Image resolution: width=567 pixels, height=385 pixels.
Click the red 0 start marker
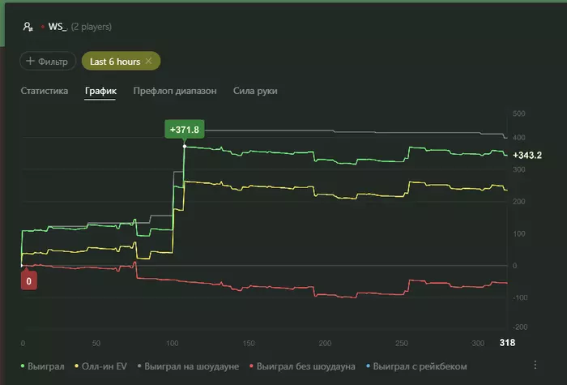pos(29,281)
